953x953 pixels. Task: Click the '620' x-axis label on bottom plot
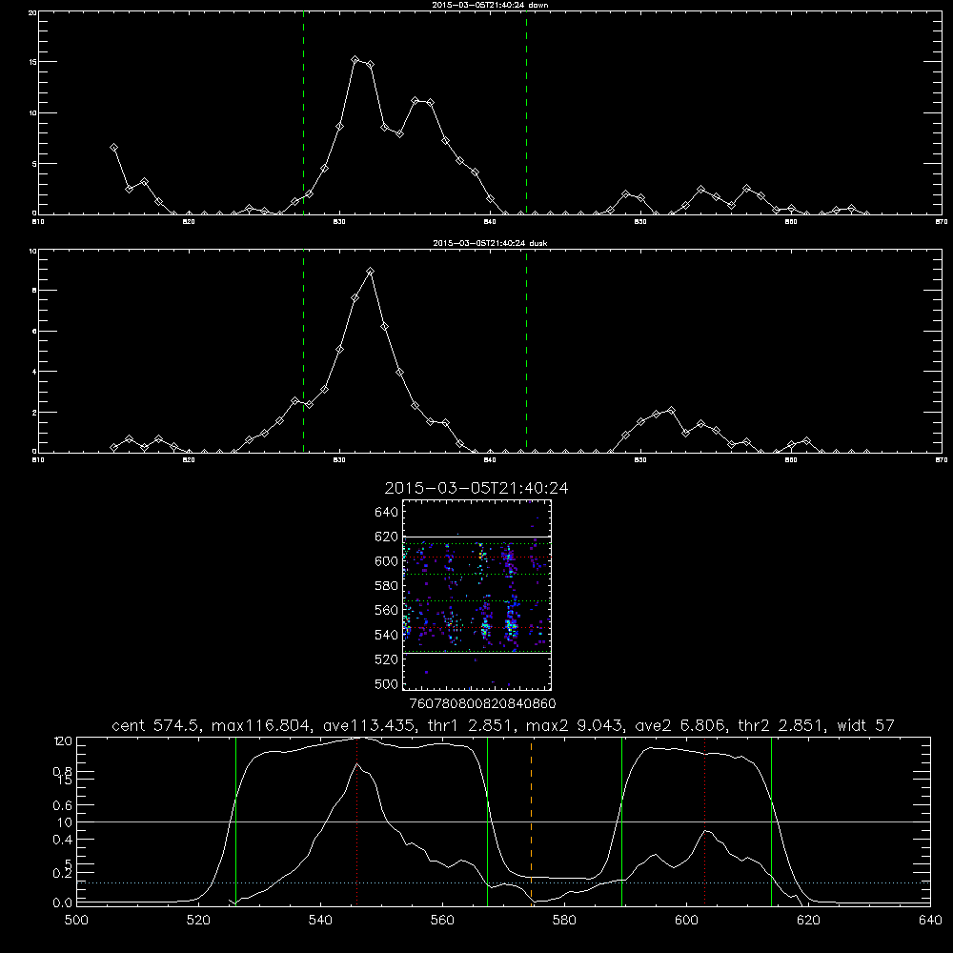coord(808,920)
